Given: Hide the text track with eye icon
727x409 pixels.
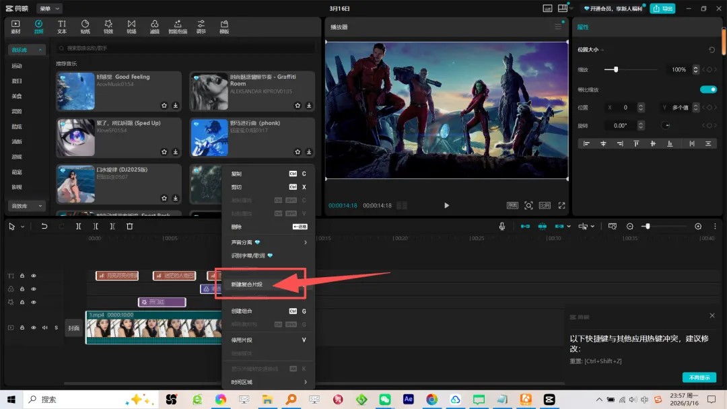Looking at the screenshot, I should (x=34, y=276).
